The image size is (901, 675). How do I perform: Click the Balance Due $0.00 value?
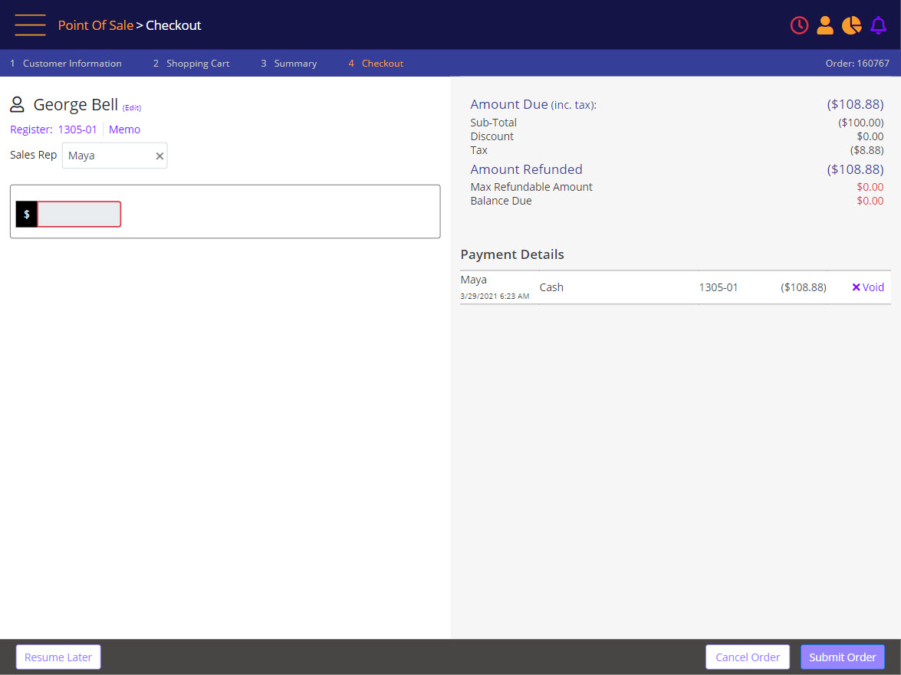pos(870,201)
